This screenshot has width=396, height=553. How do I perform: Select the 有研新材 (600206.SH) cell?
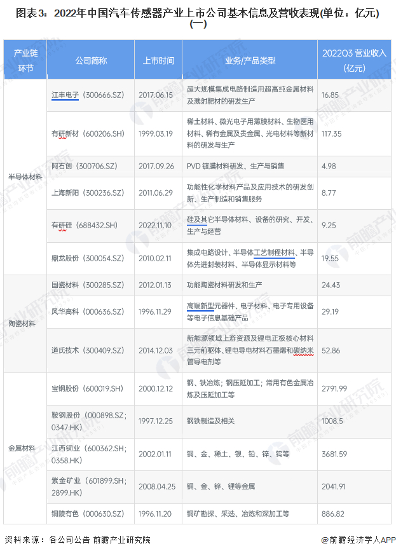click(x=91, y=134)
